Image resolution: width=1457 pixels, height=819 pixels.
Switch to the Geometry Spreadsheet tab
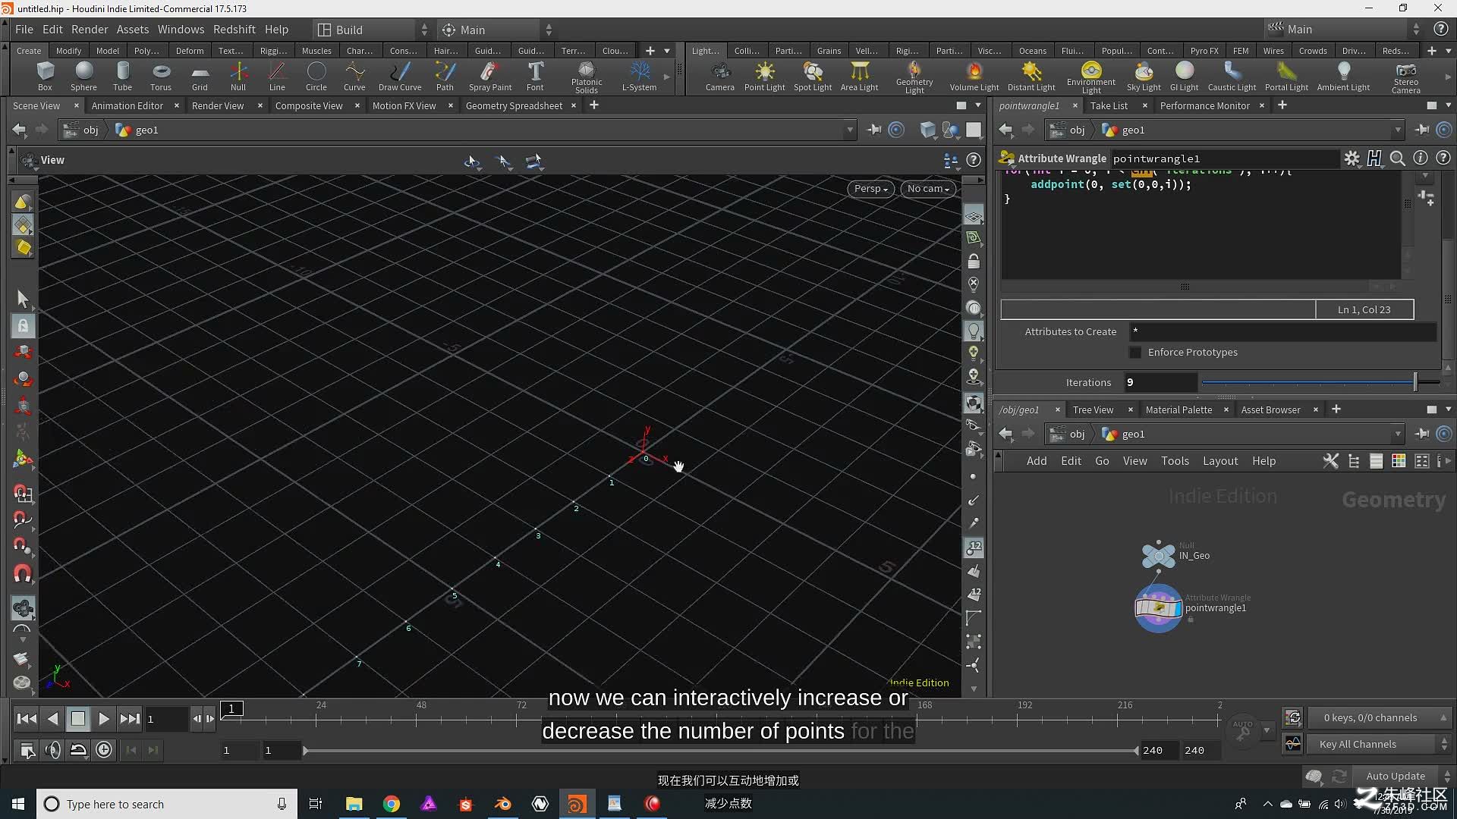click(514, 105)
